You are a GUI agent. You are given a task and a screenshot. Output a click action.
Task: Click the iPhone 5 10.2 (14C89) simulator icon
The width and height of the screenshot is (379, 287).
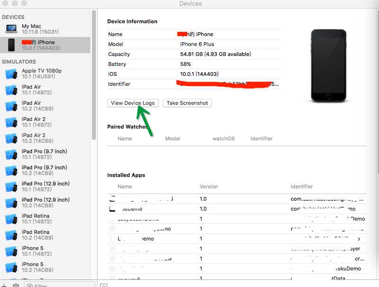click(x=11, y=268)
